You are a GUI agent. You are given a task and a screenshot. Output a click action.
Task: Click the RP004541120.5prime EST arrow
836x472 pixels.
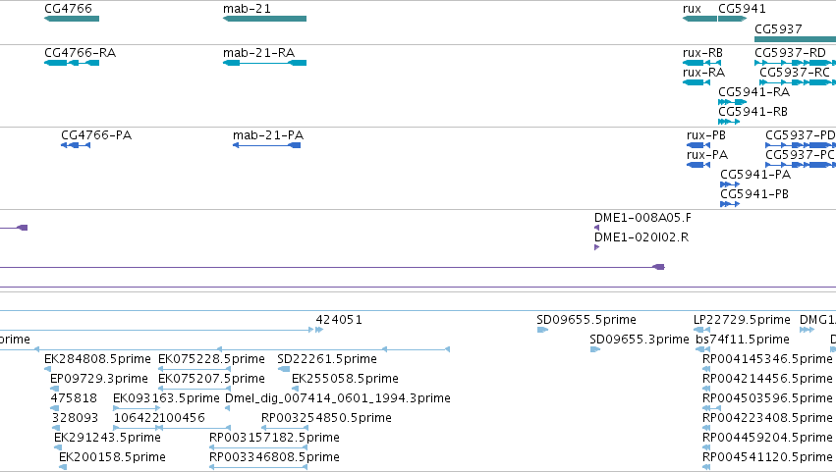pyautogui.click(x=706, y=468)
